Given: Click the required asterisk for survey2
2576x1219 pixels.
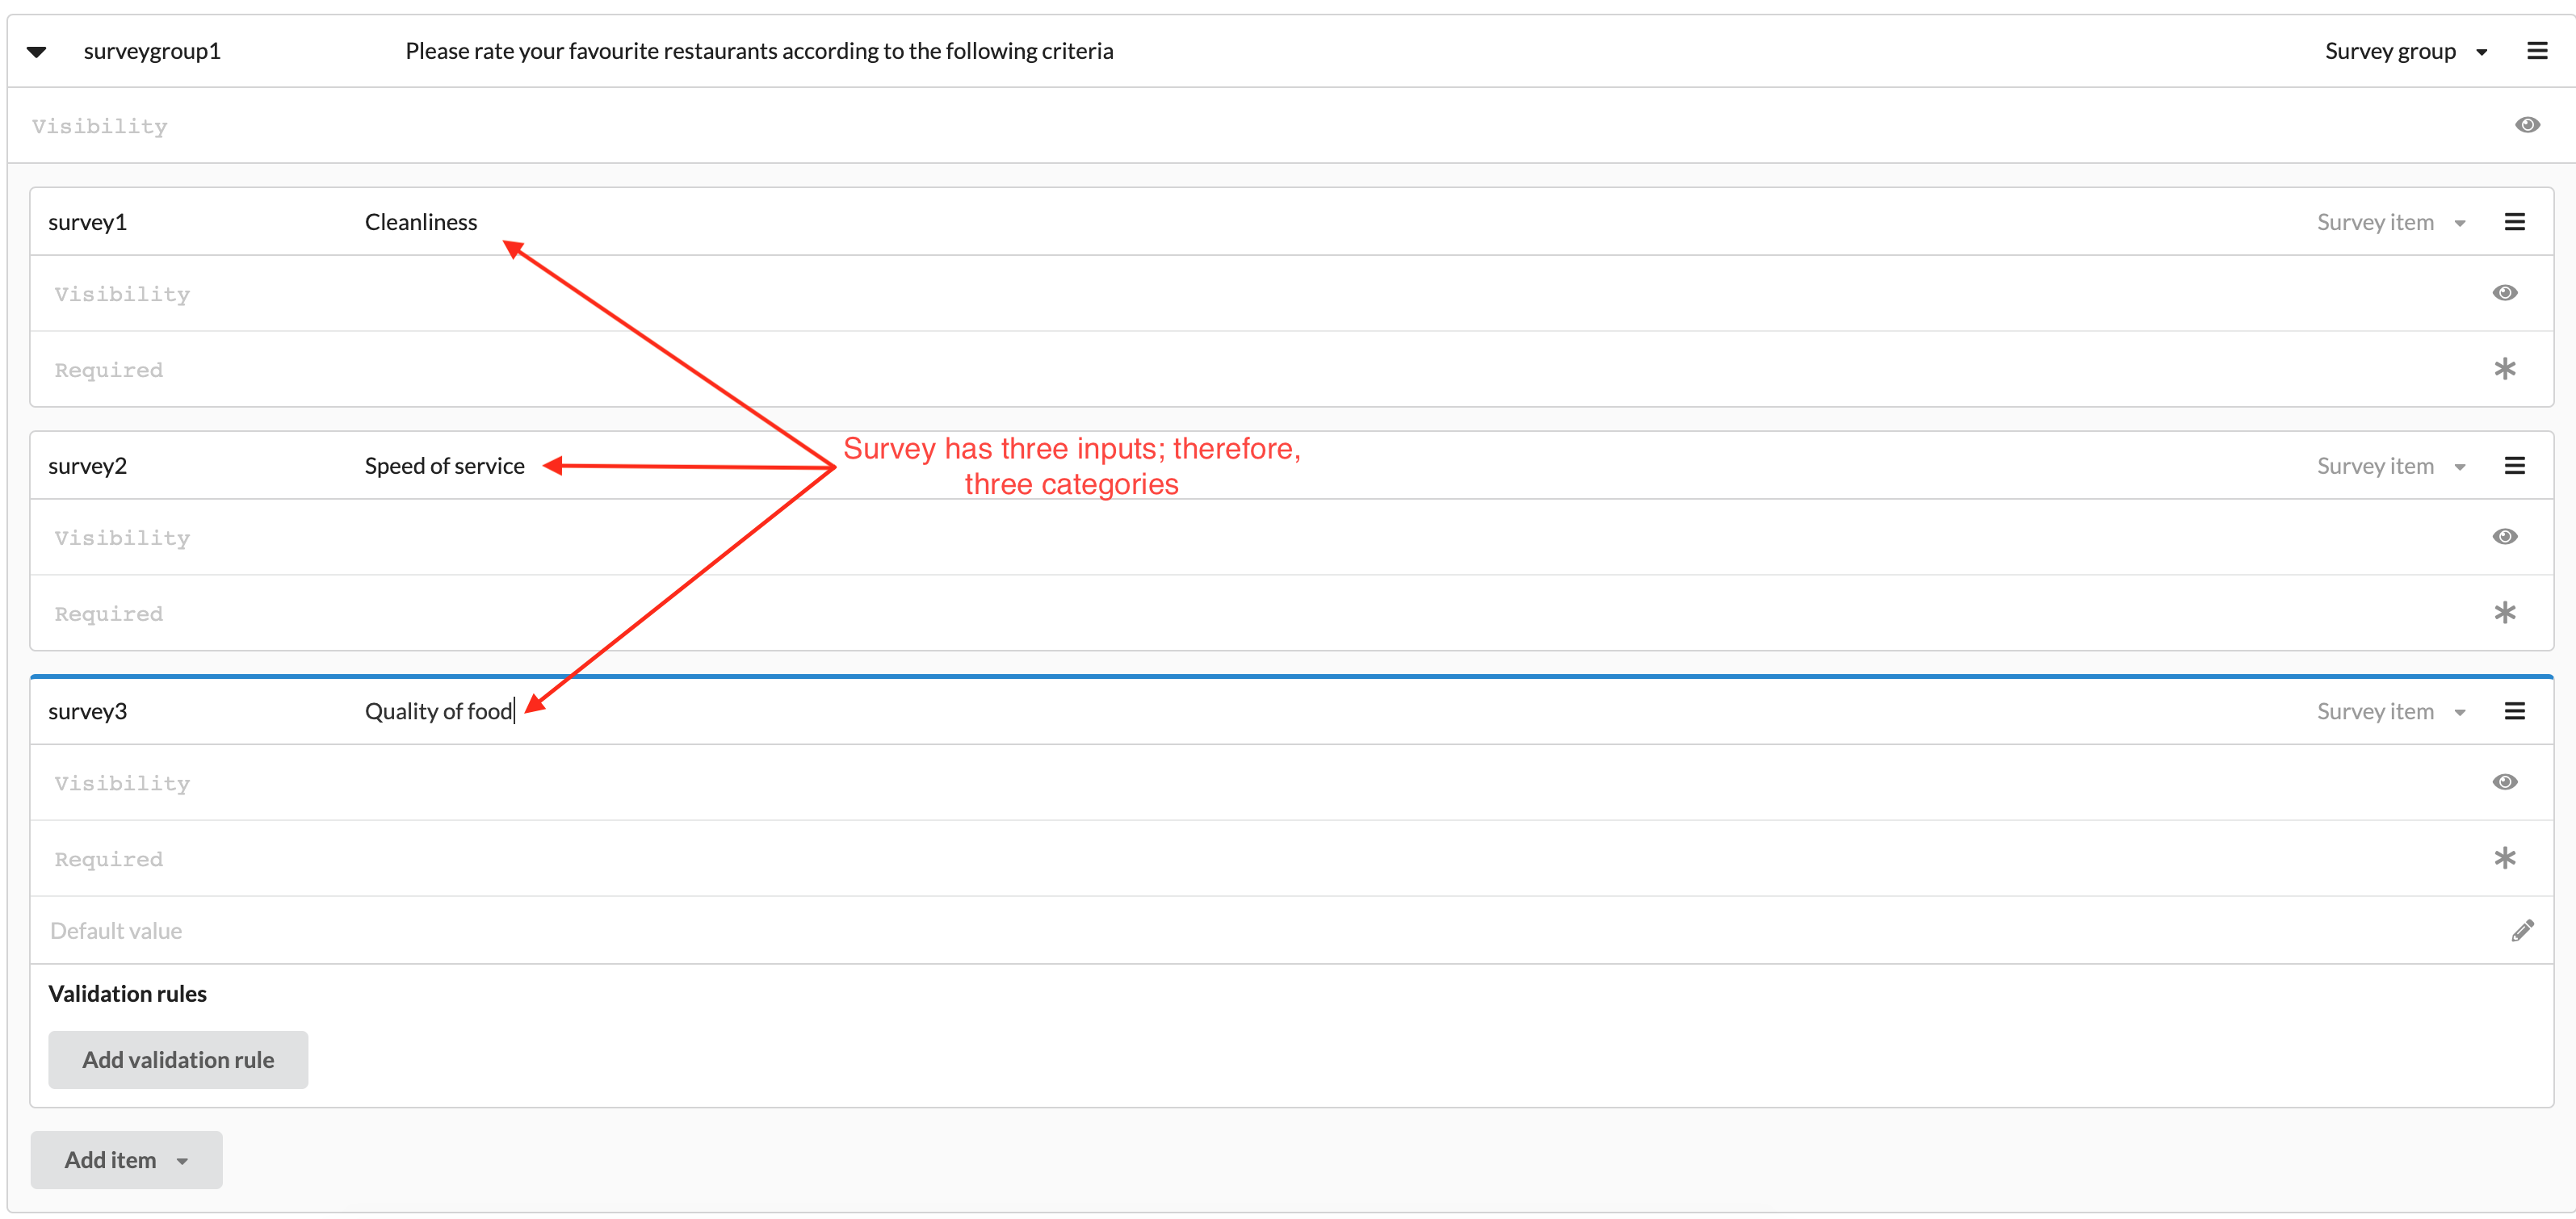Looking at the screenshot, I should [2504, 613].
